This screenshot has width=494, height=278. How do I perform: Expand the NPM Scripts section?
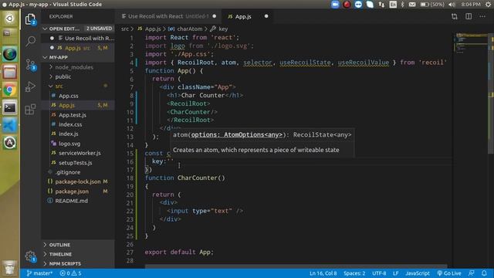click(x=78, y=263)
